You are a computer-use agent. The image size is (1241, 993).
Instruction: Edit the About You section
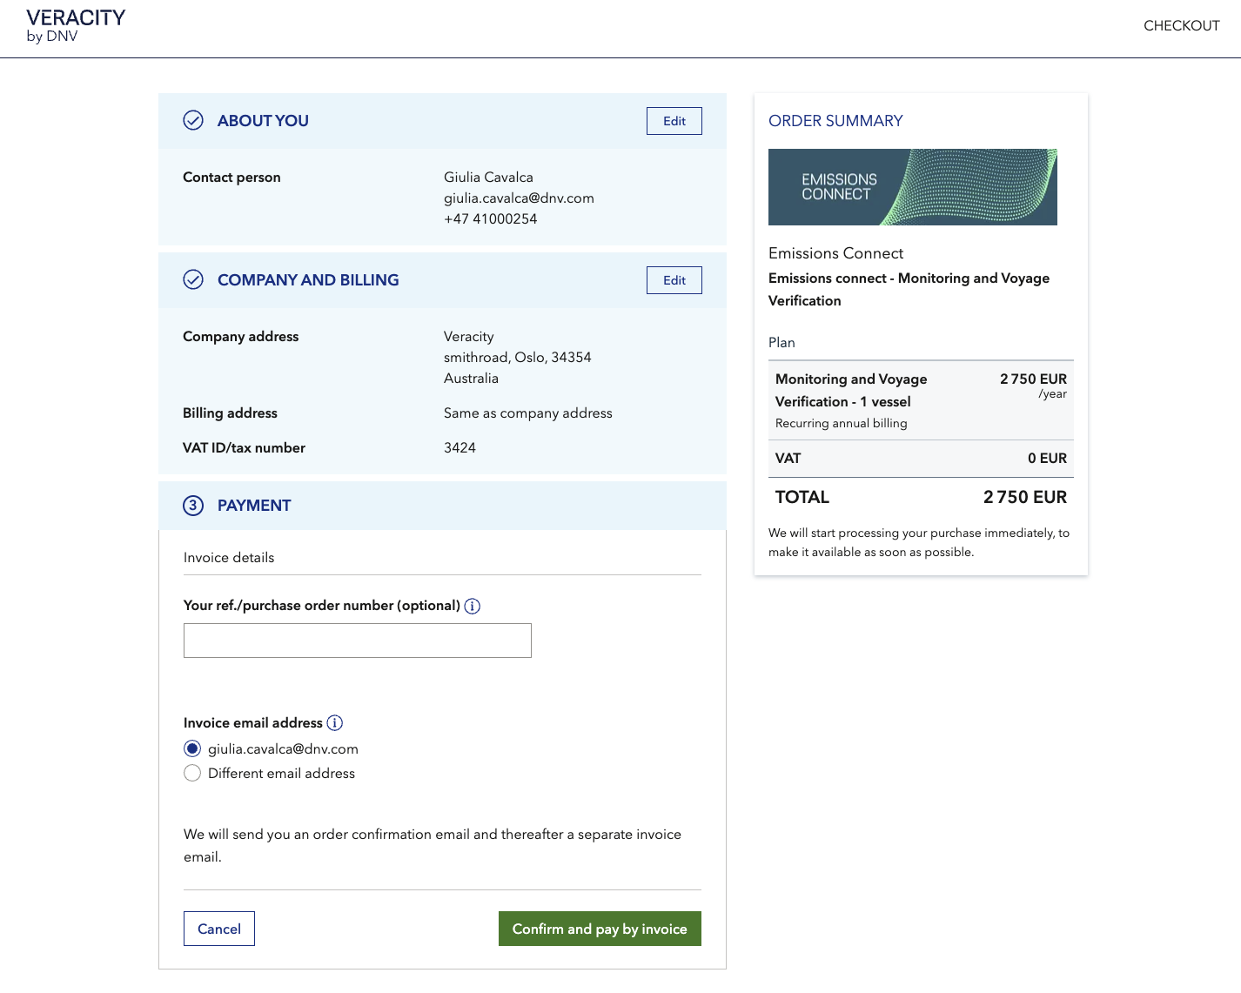pyautogui.click(x=674, y=121)
